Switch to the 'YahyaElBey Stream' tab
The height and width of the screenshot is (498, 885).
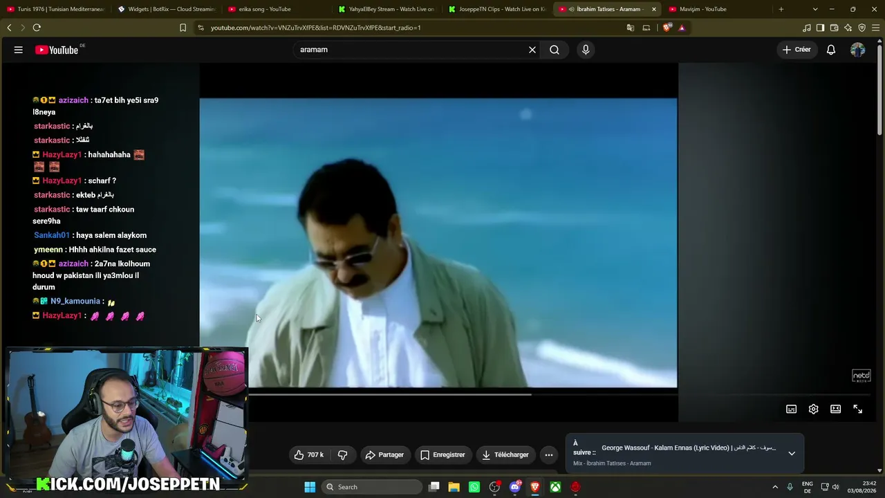[x=386, y=9]
